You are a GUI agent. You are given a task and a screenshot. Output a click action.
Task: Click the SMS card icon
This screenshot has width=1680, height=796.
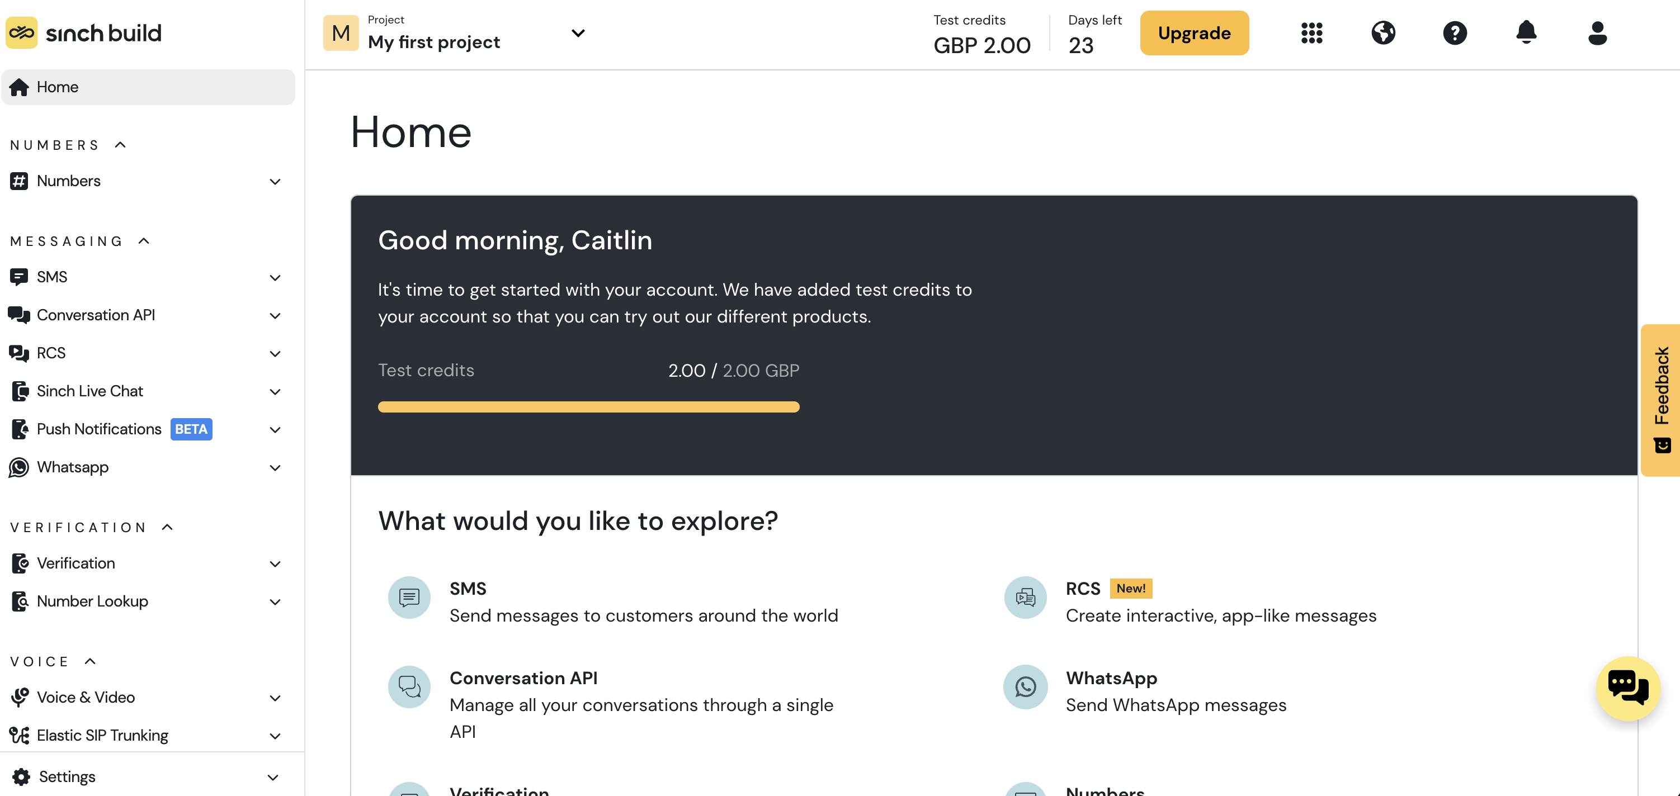click(409, 597)
